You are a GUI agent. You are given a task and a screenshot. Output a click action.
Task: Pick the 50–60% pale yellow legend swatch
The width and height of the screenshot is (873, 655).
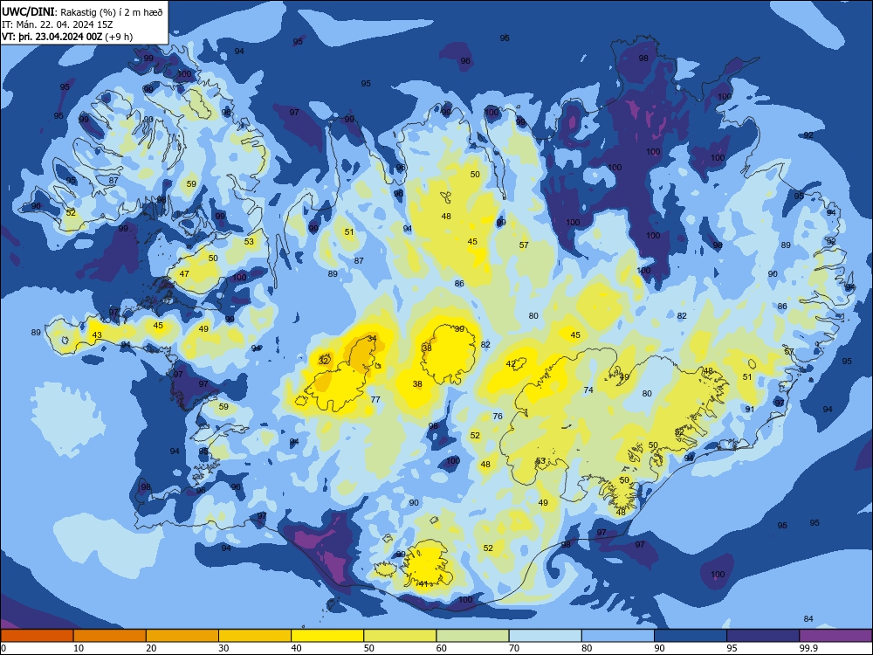pos(401,636)
